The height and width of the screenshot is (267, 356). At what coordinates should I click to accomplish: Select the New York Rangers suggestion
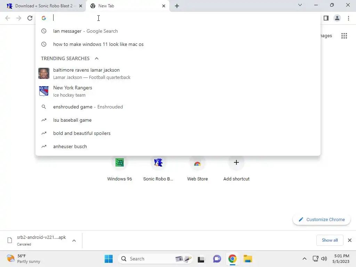point(178,91)
